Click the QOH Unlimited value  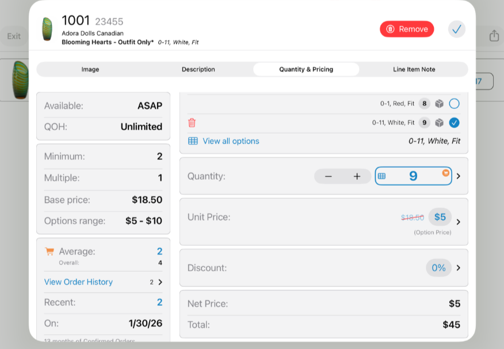click(x=142, y=127)
